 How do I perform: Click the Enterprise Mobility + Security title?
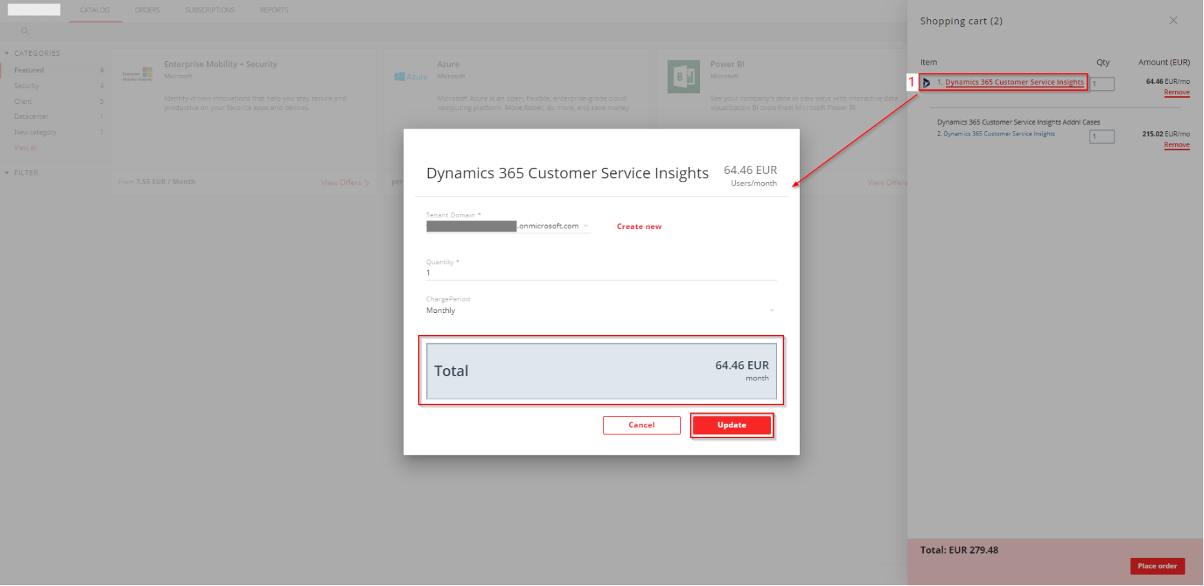(220, 64)
